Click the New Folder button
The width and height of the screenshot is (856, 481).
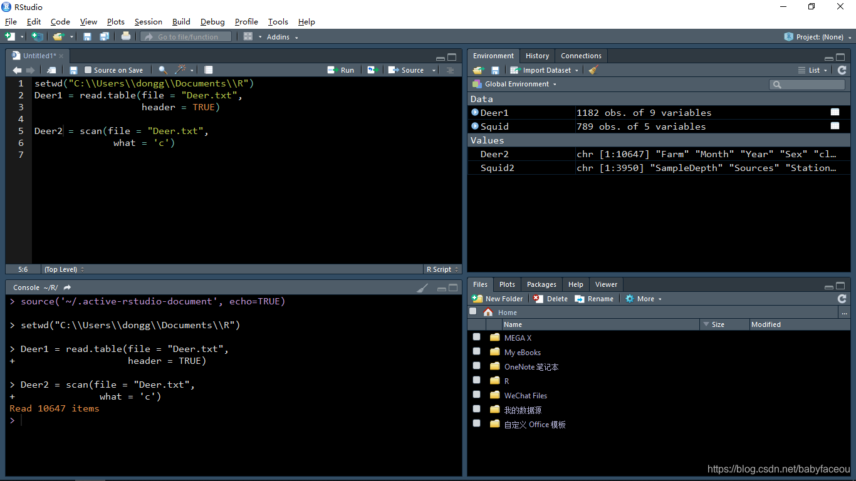click(x=498, y=299)
